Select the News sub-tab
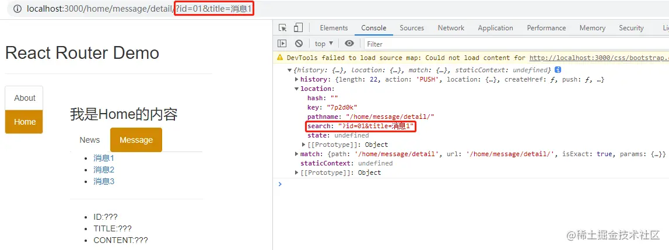This screenshot has height=250, width=669. click(x=90, y=140)
